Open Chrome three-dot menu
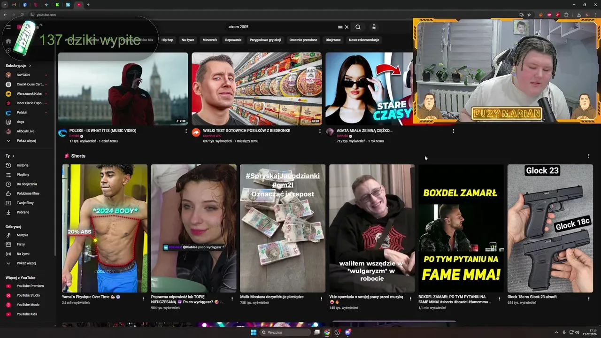 pos(595,15)
